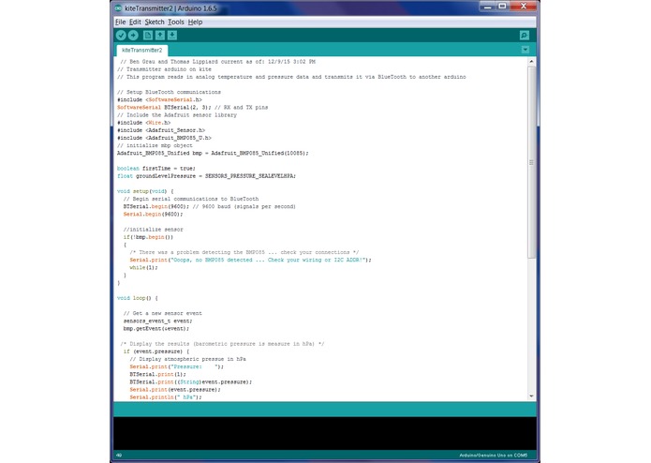Screen dimensions: 651x463
Task: Select the kiteTransmitter2 tab
Action: [x=142, y=51]
